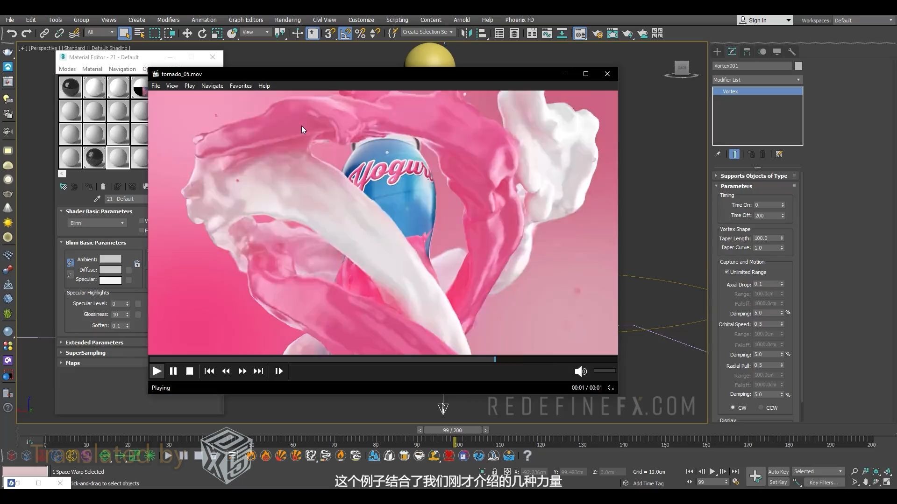Open Navigation menu in Material Editor
The width and height of the screenshot is (897, 504).
(x=122, y=69)
